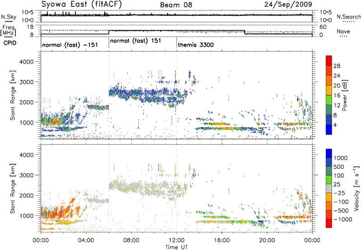361x250 pixels.
Task: Click the blue top Velocity colorbar segment
Action: pyautogui.click(x=329, y=153)
